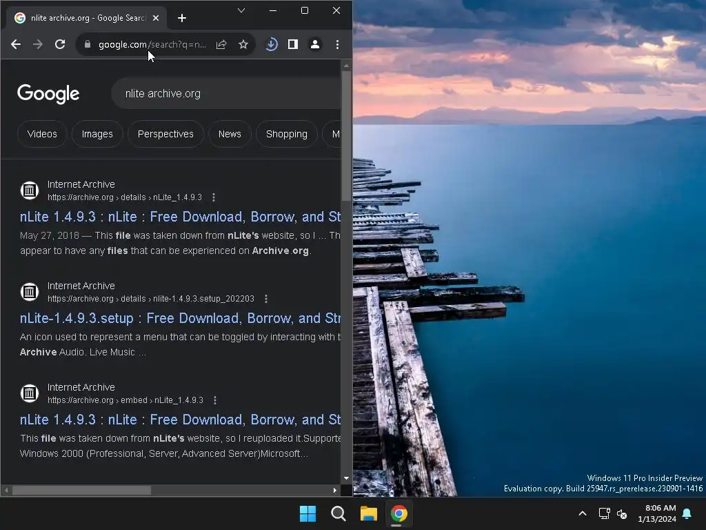706x530 pixels.
Task: Open more options for nLite_1.4.9.3 details result
Action: (x=214, y=197)
